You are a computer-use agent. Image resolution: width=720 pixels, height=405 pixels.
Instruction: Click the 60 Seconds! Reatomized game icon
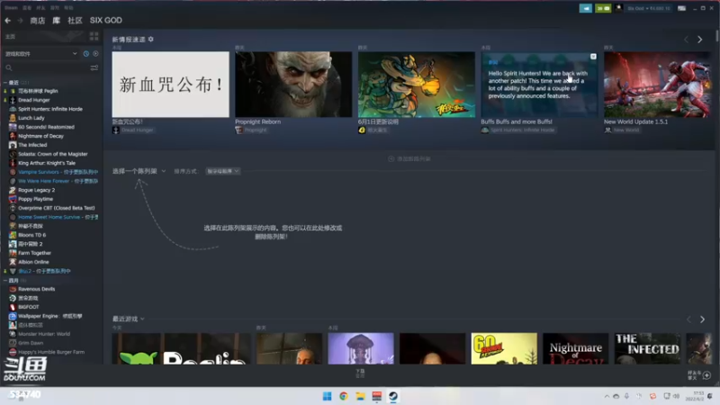pos(13,127)
